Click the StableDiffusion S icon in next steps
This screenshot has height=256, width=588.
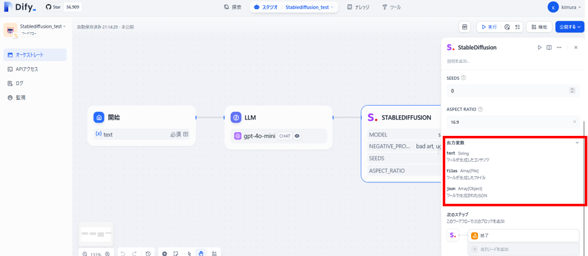[x=453, y=235]
